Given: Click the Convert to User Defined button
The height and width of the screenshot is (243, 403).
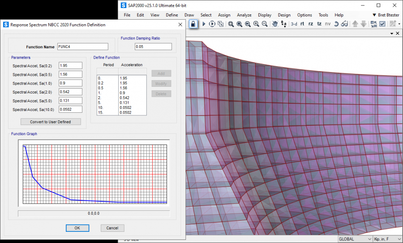Looking at the screenshot, I should tap(51, 122).
